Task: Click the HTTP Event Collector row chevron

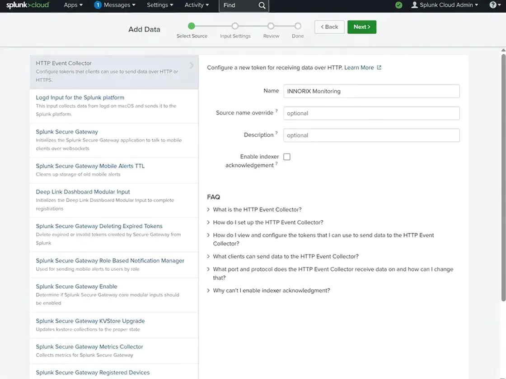Action: [x=192, y=65]
